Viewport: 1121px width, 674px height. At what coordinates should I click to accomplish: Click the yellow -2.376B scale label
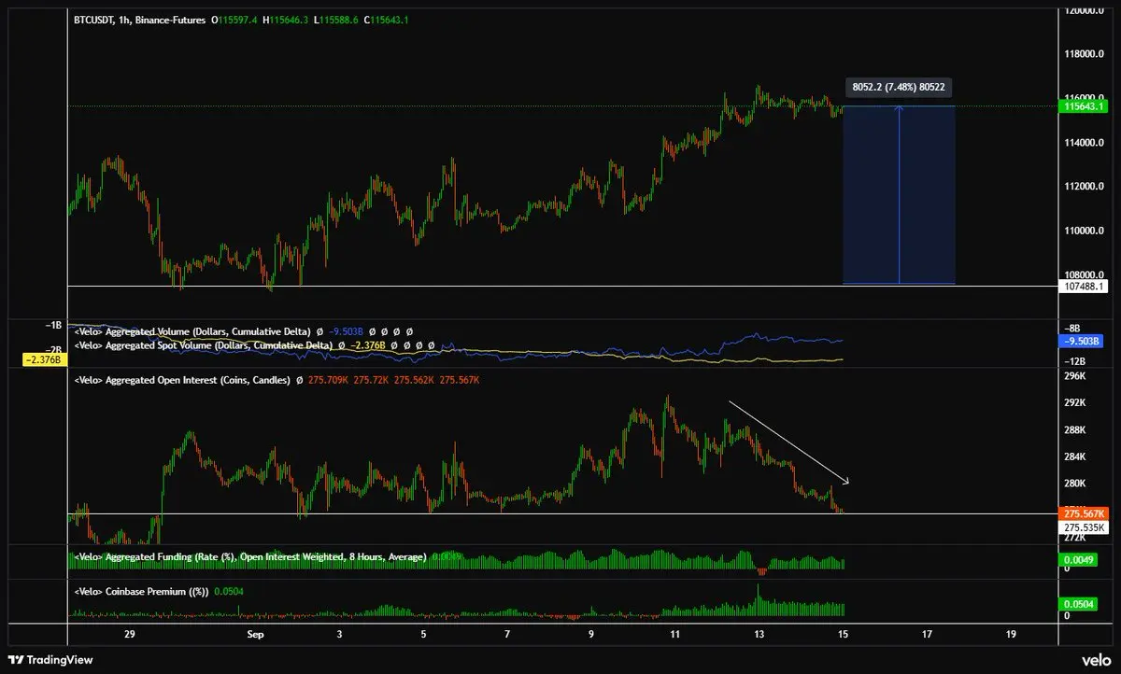[44, 359]
